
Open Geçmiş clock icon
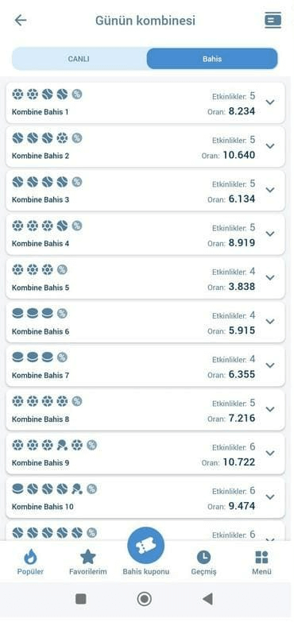(204, 557)
